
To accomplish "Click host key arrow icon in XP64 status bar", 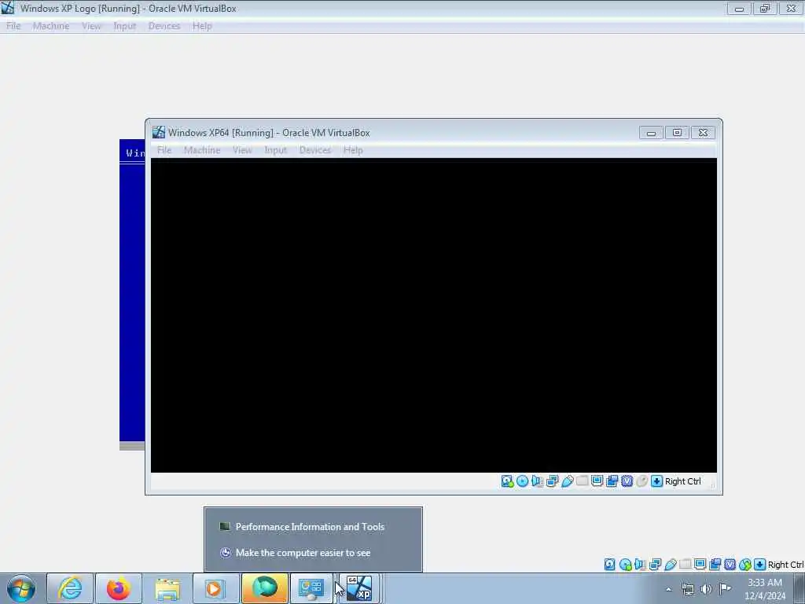I will coord(656,481).
